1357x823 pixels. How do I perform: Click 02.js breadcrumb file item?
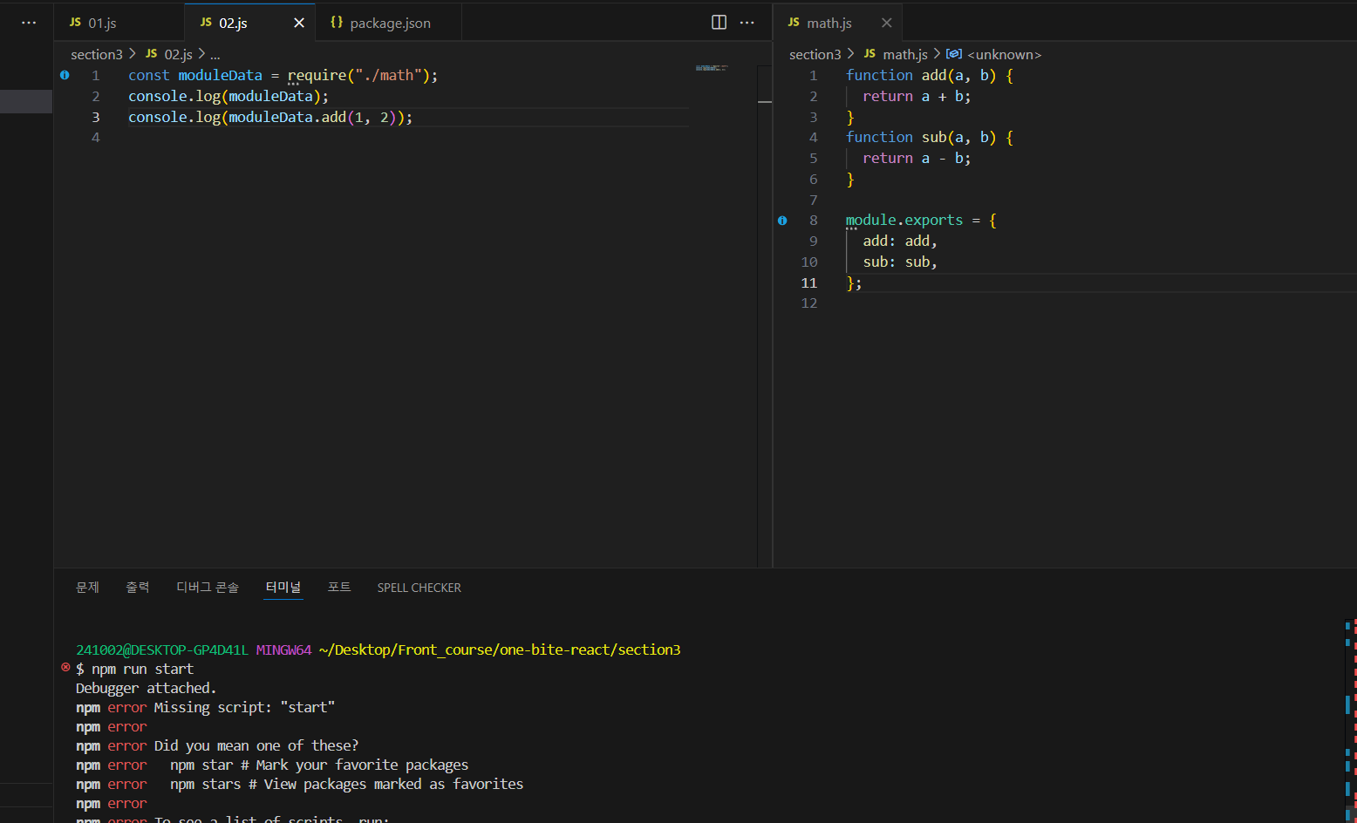click(x=169, y=54)
